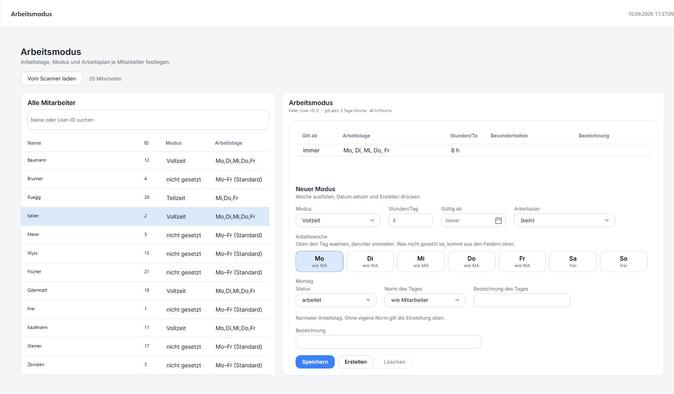
Task: Click the Bezeichnung text field above Speichern
Action: coord(389,342)
